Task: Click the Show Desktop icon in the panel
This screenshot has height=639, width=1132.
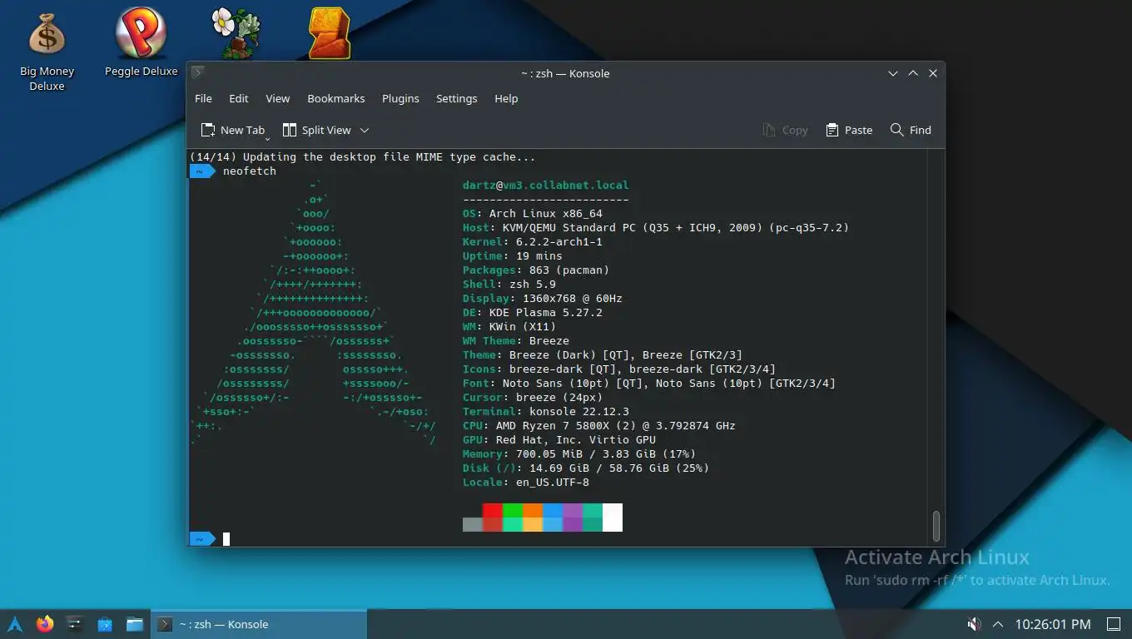Action: click(1113, 624)
